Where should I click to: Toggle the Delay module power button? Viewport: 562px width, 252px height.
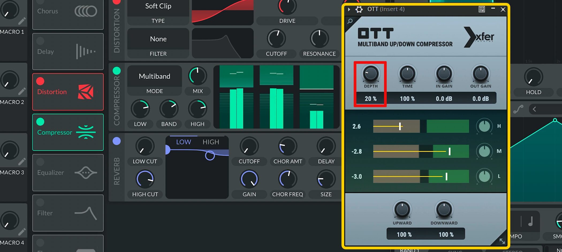pyautogui.click(x=40, y=41)
